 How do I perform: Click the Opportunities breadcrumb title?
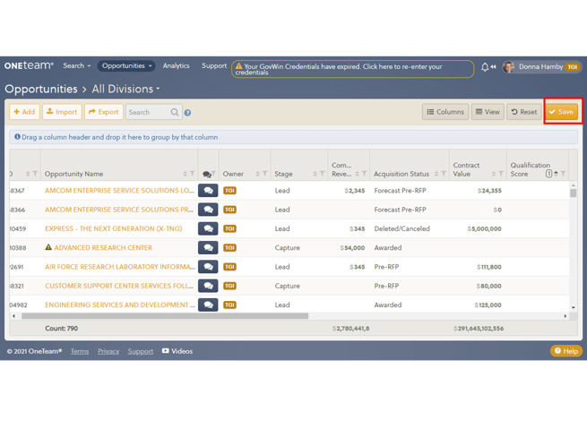pos(41,89)
